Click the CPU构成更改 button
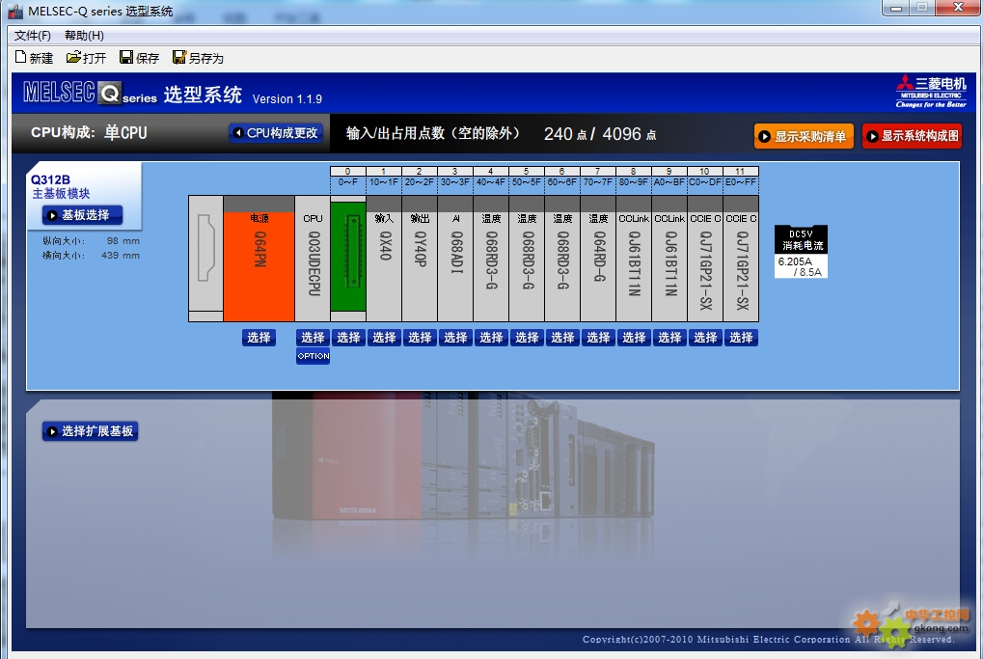The image size is (983, 659). click(x=276, y=133)
